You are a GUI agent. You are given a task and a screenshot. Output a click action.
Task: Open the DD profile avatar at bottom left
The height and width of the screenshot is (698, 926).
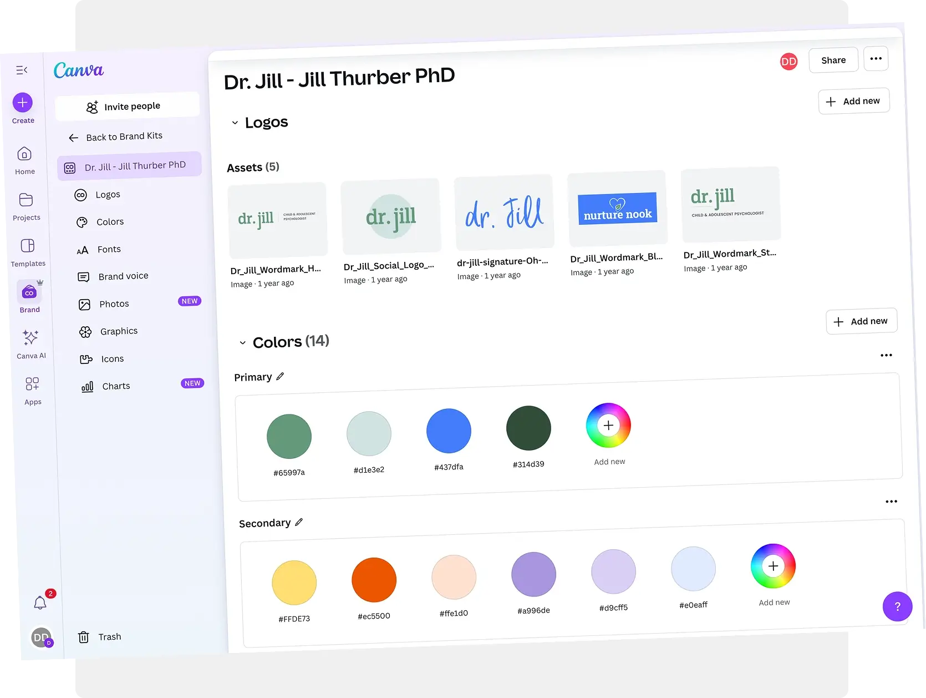tap(42, 638)
